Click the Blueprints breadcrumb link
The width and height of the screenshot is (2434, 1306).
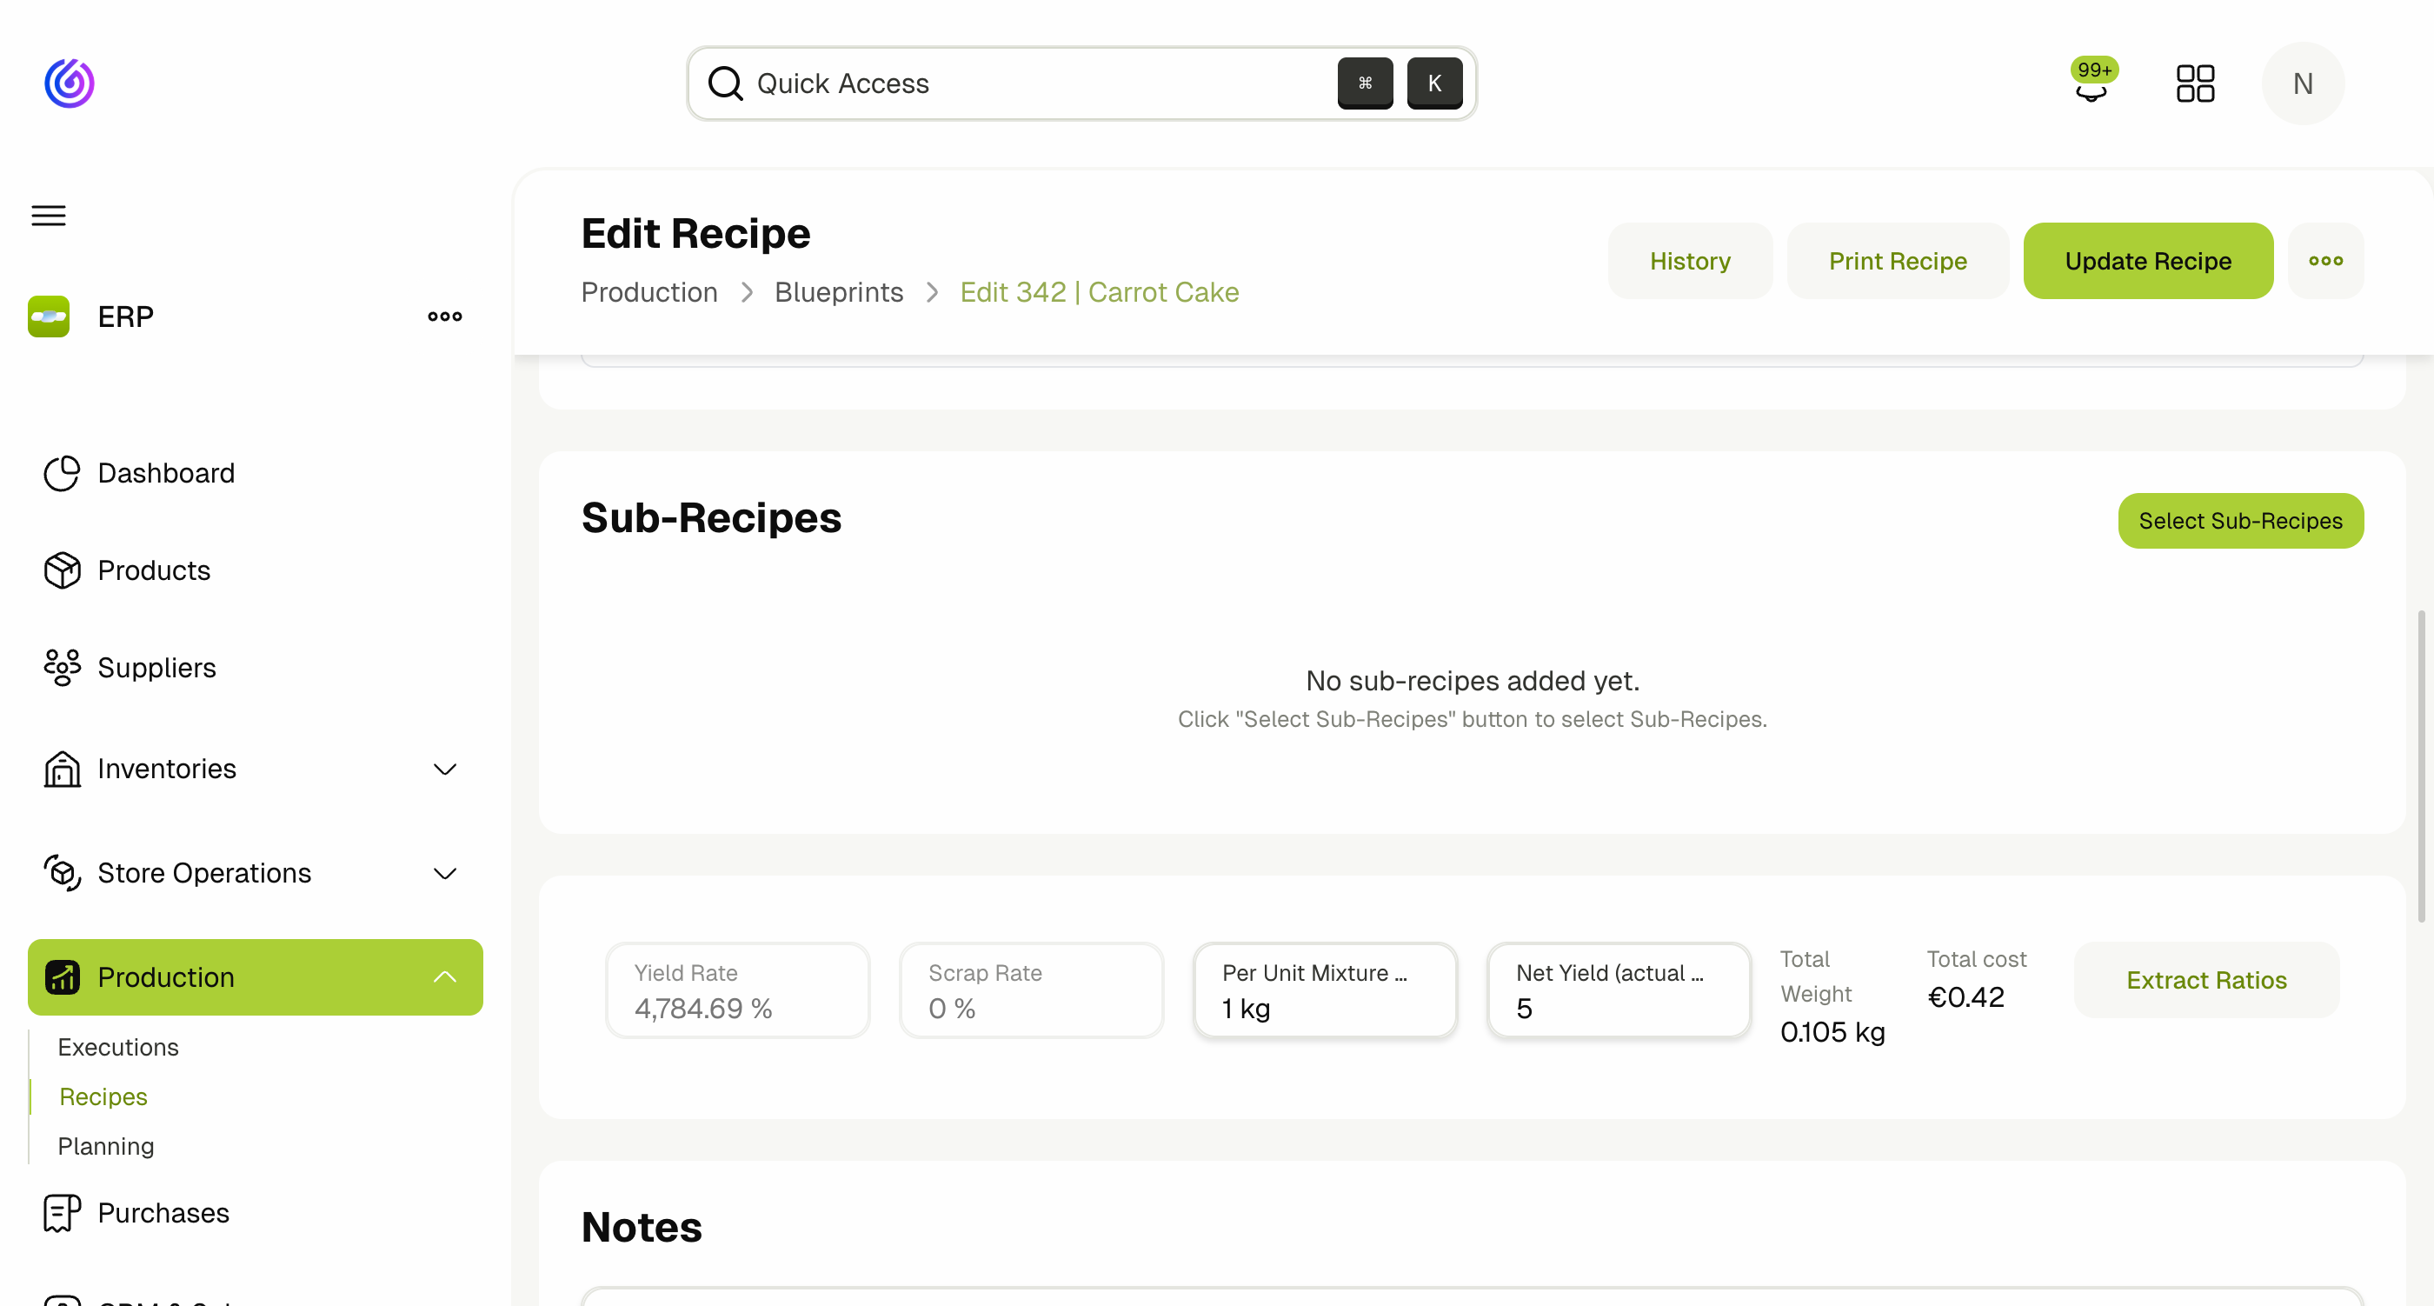(839, 292)
